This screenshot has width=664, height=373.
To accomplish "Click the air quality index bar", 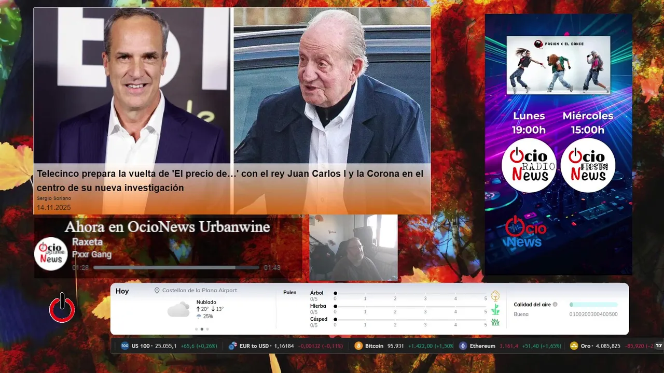I will (x=593, y=305).
